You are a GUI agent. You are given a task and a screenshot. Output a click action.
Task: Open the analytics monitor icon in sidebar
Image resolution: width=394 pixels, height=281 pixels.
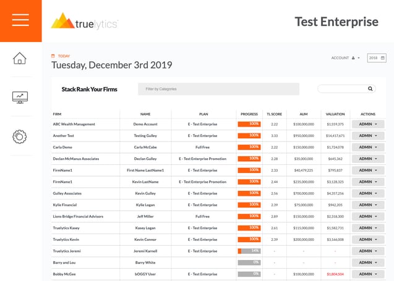20,97
